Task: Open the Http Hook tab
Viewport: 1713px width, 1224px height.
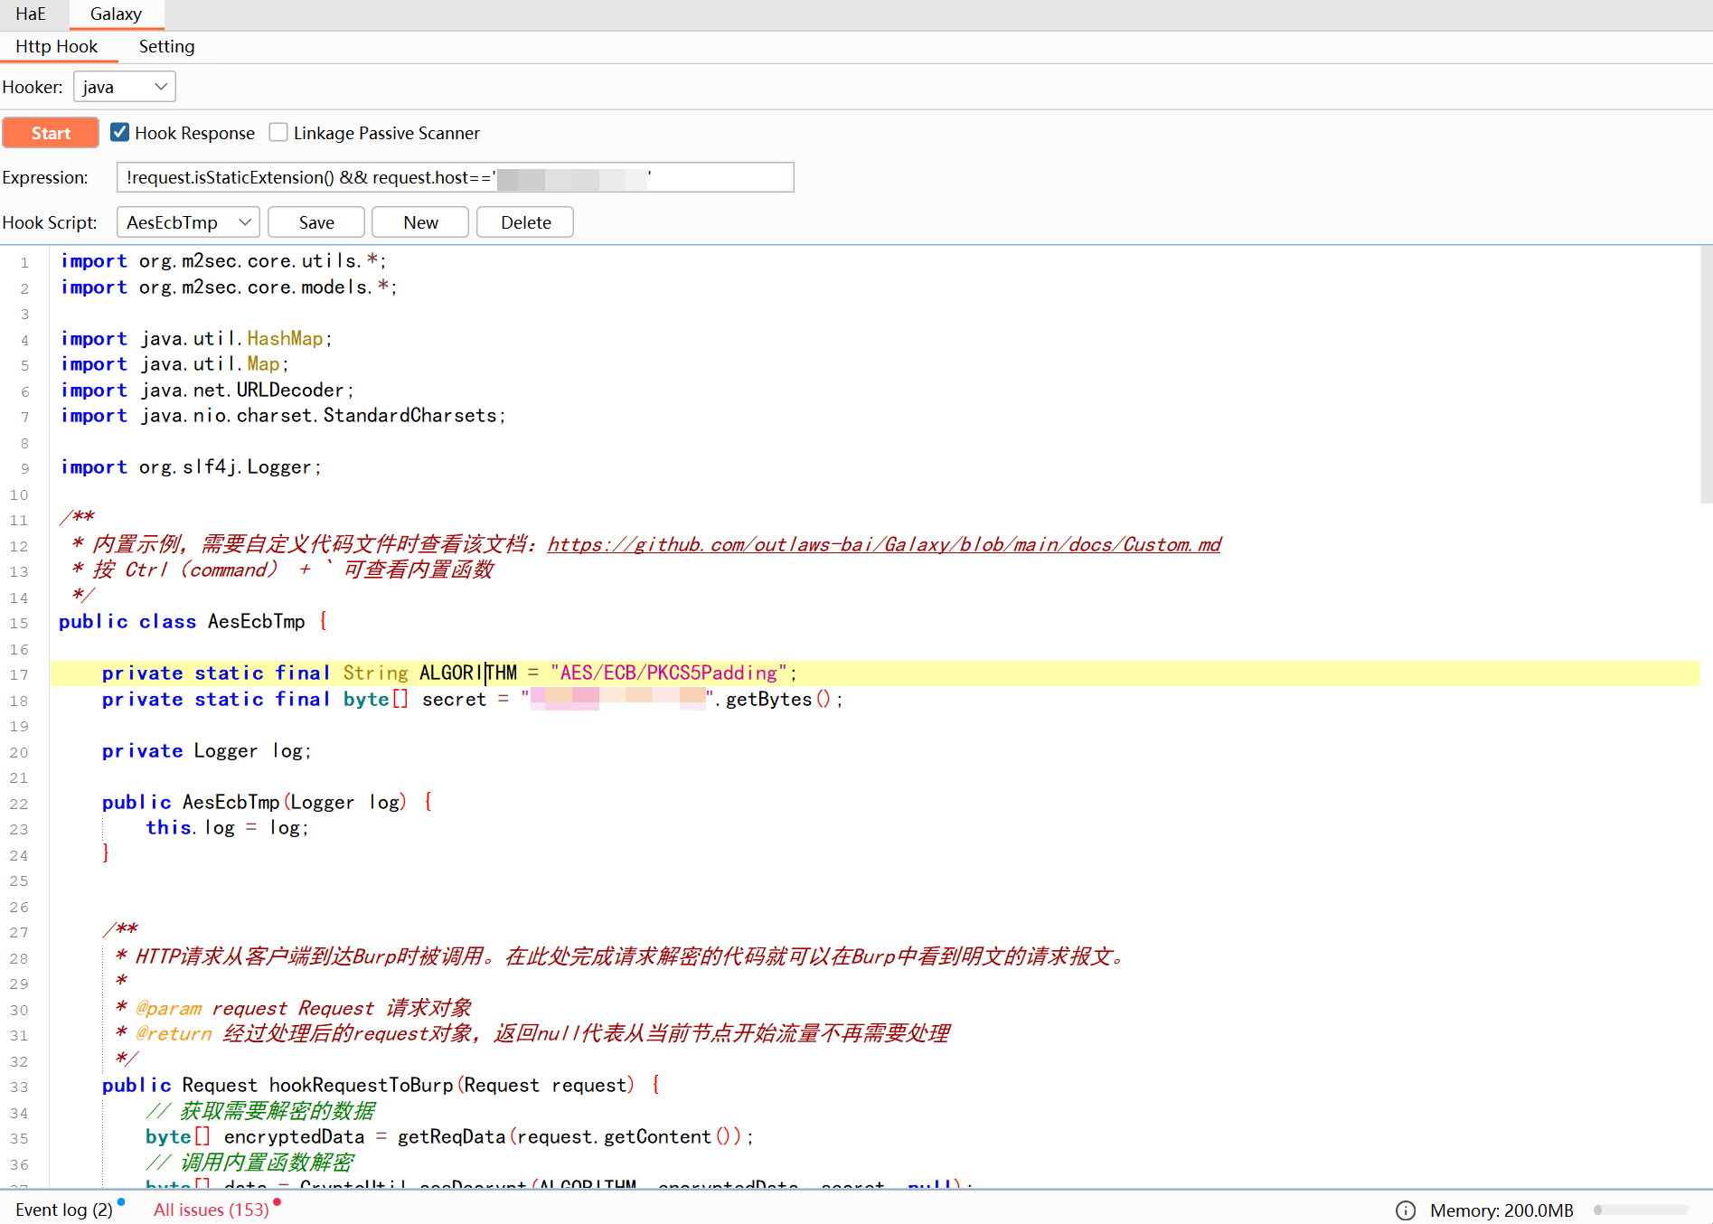Action: (56, 46)
